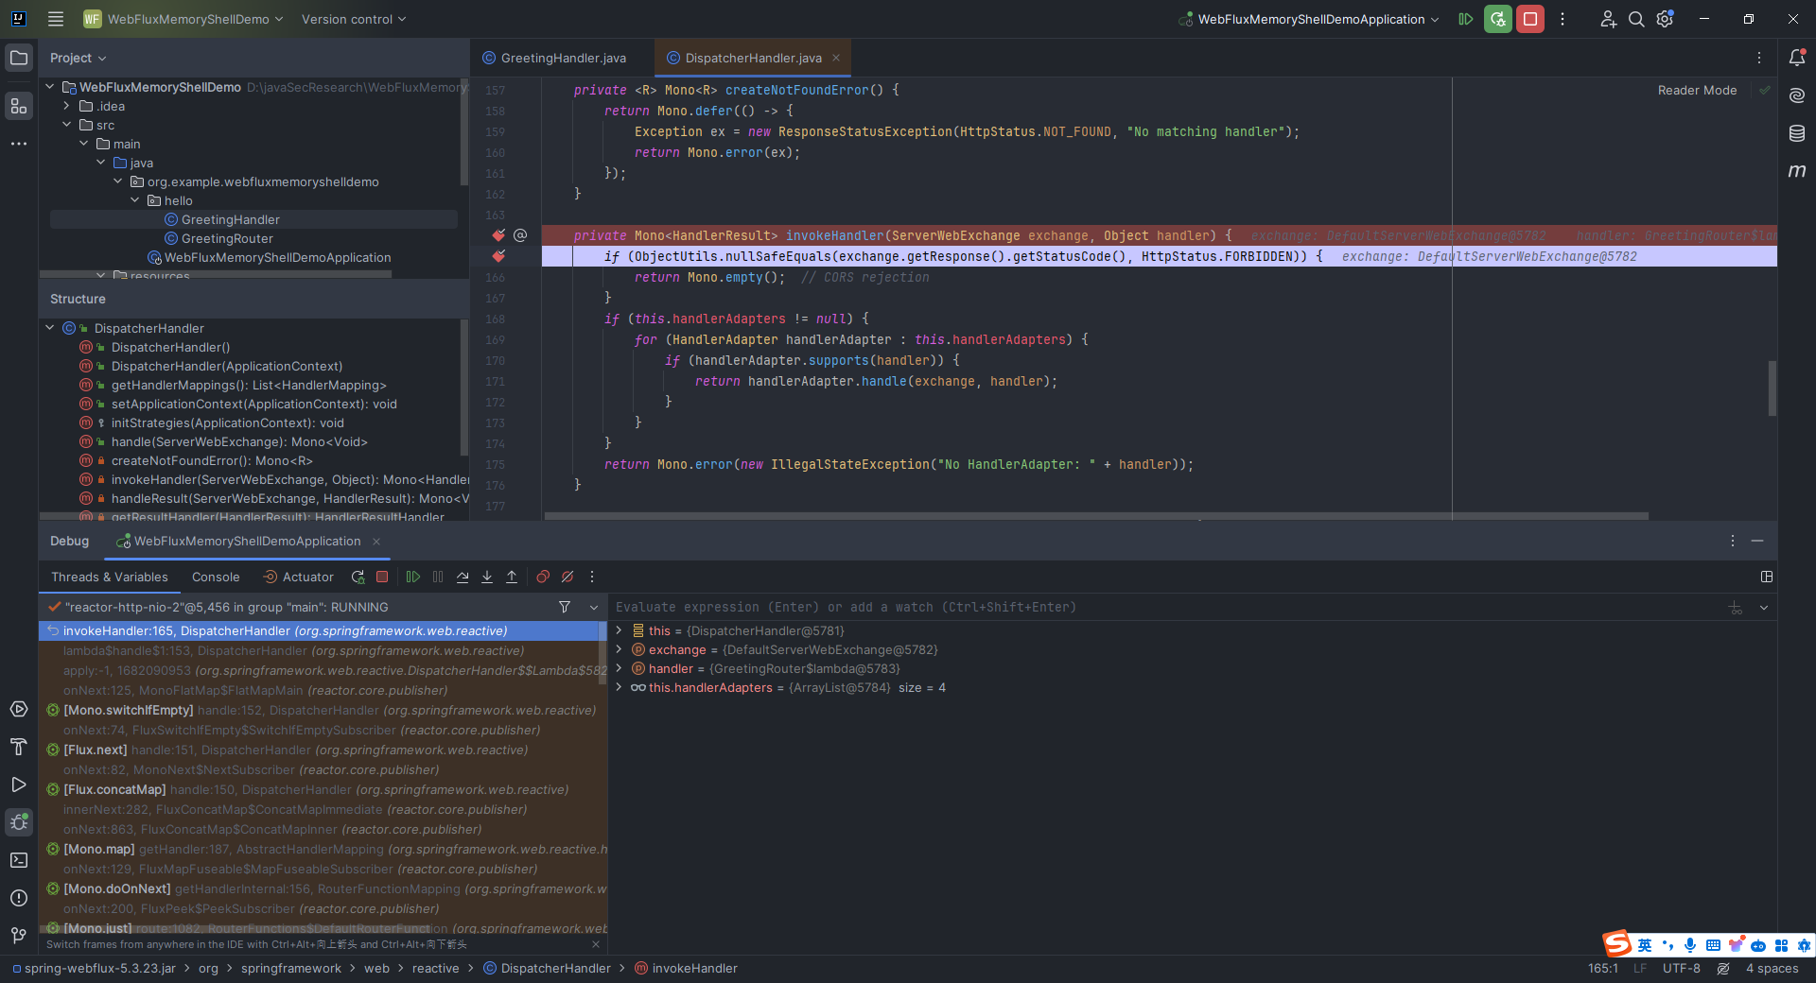1816x983 pixels.
Task: Expand the .idea folder
Action: pyautogui.click(x=66, y=106)
